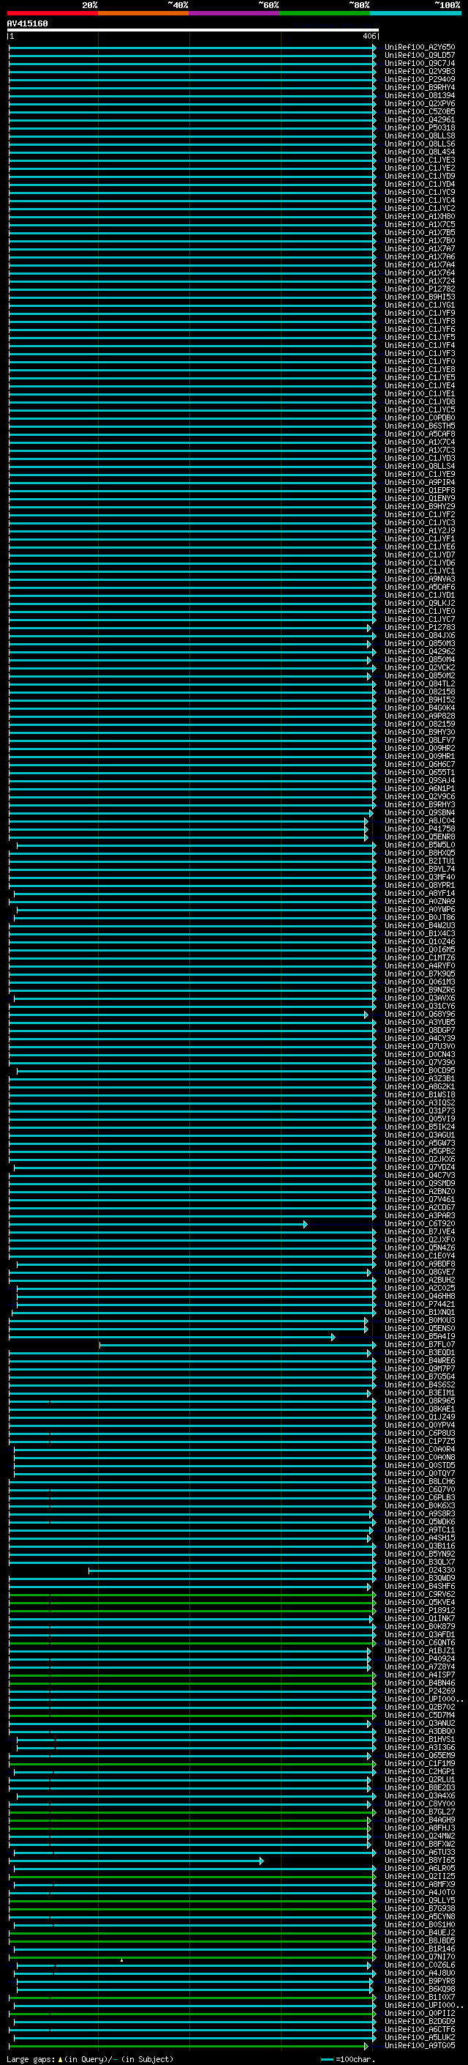Screen dimensions: 468x2065
Task: Select hit UniRef100_A1X7B5
Action: click(x=420, y=232)
